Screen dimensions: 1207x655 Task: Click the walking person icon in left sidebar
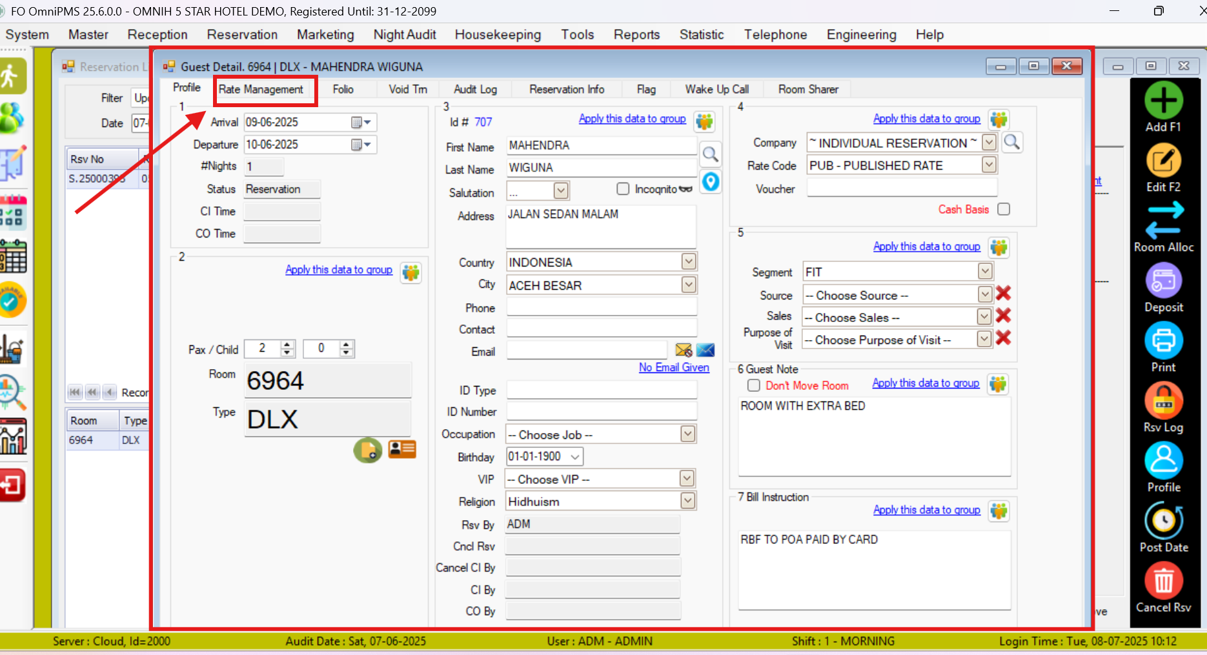(13, 76)
